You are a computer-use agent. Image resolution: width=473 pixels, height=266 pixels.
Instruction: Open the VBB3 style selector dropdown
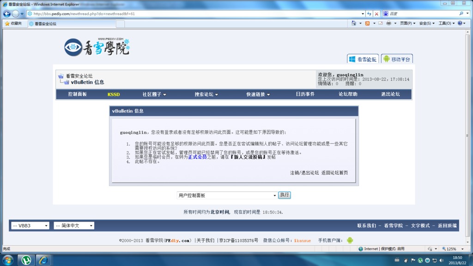[30, 225]
